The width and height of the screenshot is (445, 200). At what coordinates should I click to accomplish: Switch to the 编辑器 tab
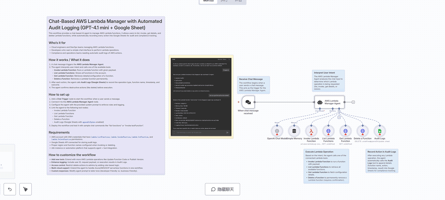pyautogui.click(x=208, y=1)
